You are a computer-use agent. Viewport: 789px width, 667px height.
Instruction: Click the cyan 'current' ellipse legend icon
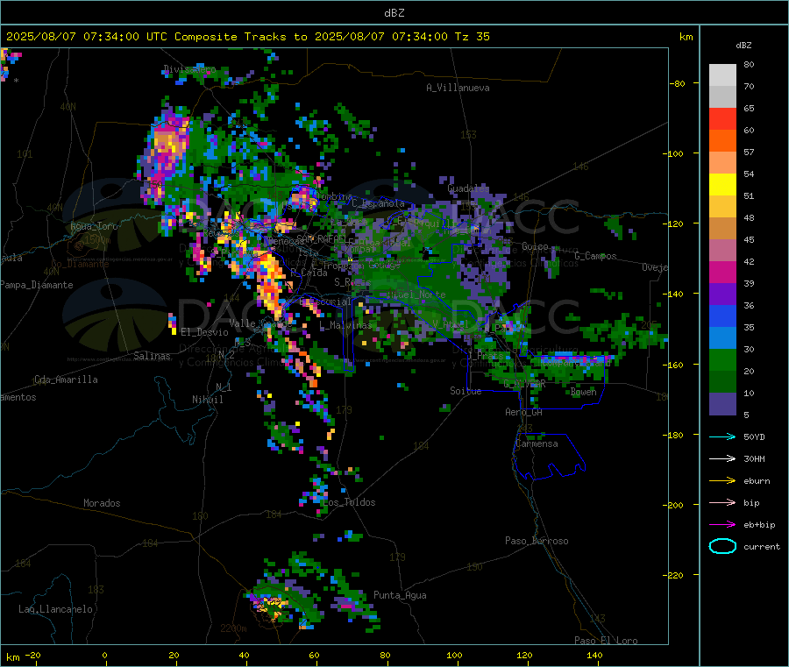(722, 546)
